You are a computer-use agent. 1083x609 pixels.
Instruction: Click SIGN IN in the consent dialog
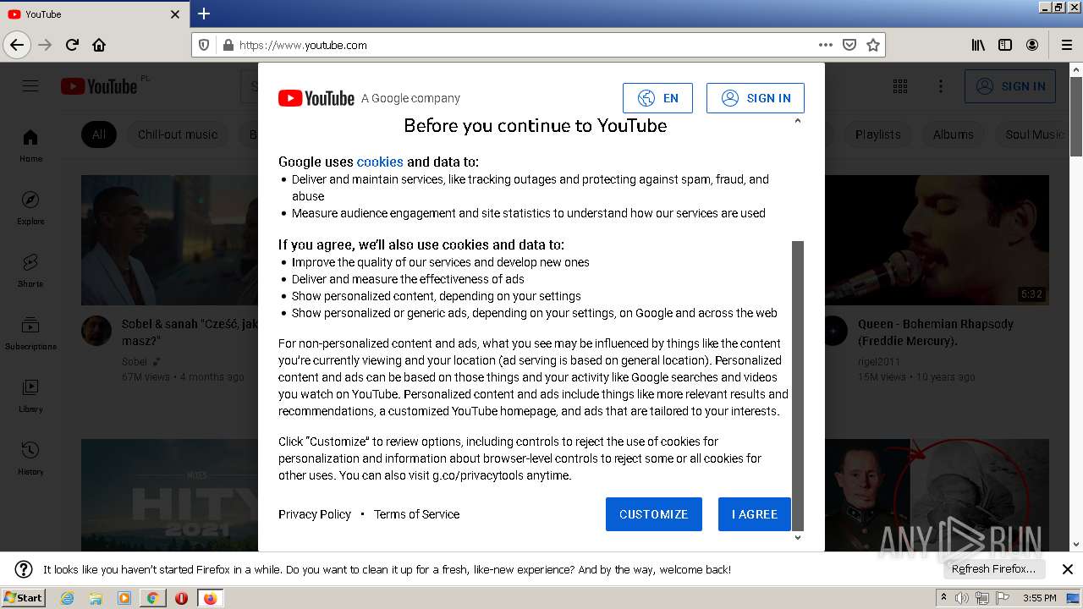(756, 98)
